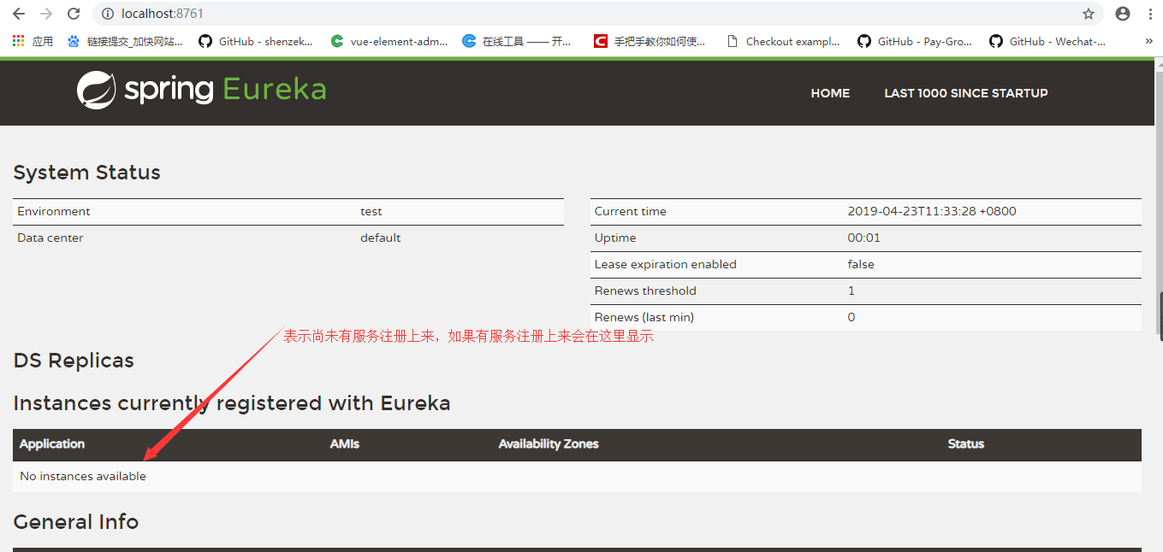Click the site info icon in the address bar
The width and height of the screenshot is (1163, 552).
click(x=108, y=14)
